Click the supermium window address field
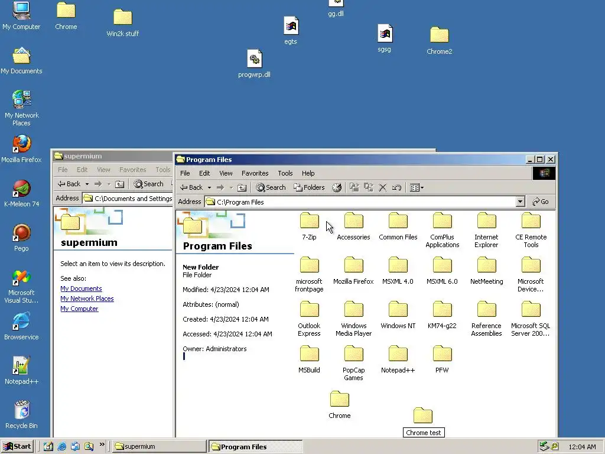Image resolution: width=605 pixels, height=454 pixels. (x=128, y=198)
